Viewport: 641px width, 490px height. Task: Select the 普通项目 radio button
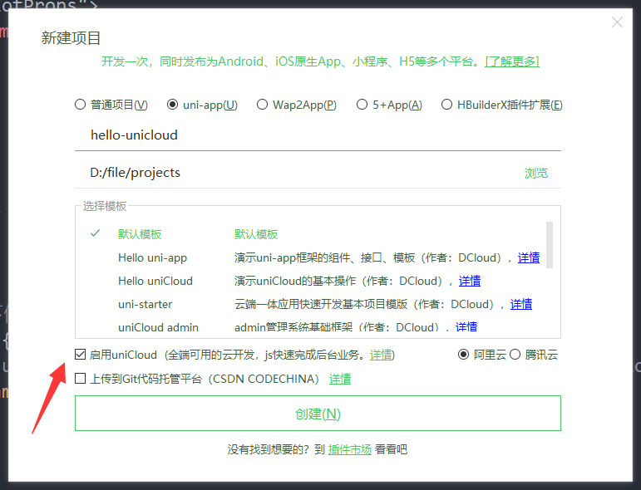(x=81, y=105)
